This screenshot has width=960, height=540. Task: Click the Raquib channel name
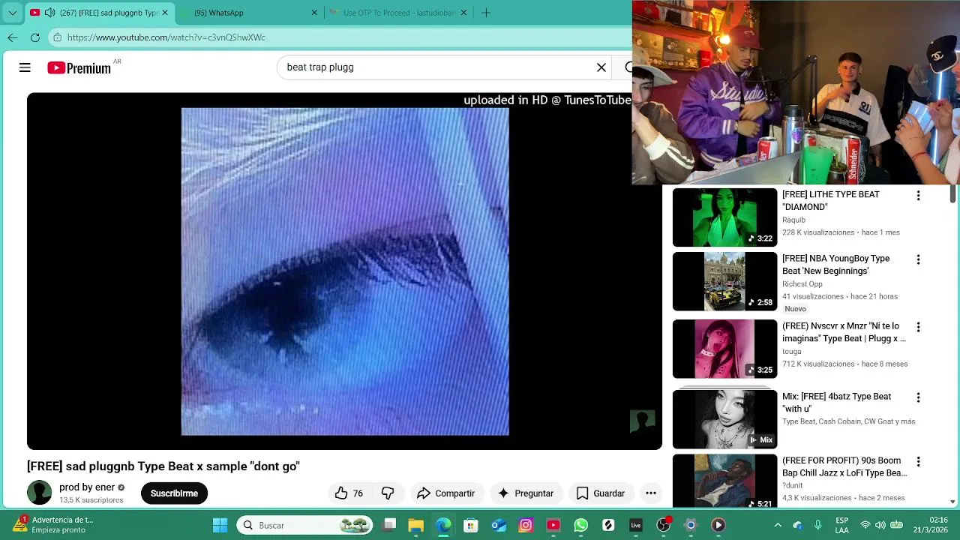pyautogui.click(x=793, y=220)
